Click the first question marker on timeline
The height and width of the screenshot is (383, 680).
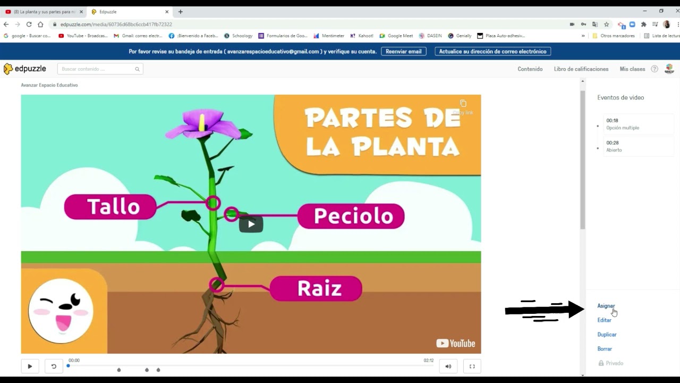pyautogui.click(x=119, y=370)
